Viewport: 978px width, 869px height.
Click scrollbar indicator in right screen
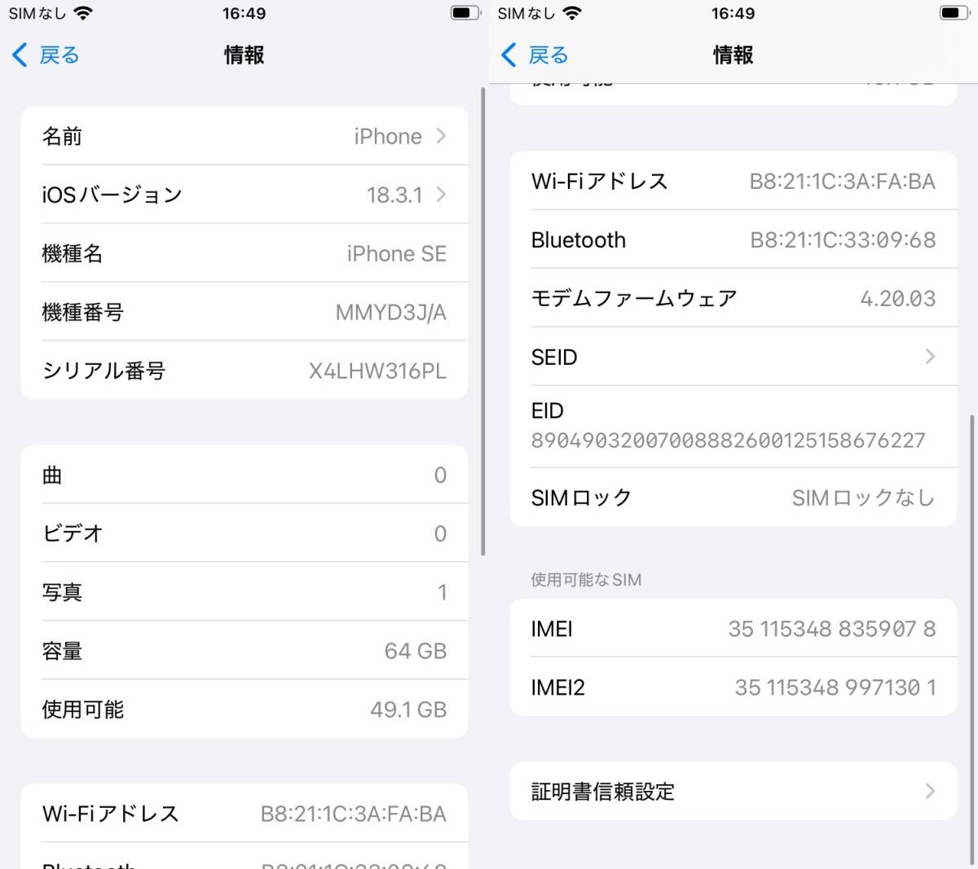pyautogui.click(x=971, y=639)
